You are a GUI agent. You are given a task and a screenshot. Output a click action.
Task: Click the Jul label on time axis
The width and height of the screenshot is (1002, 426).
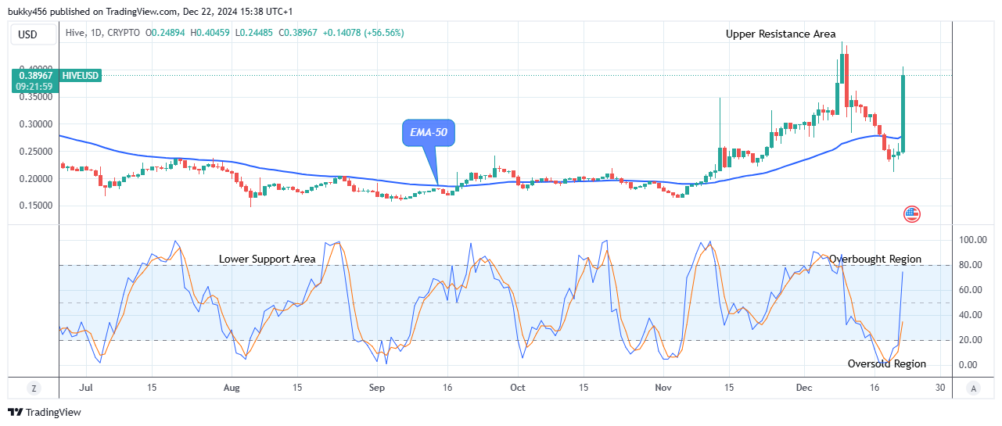(87, 388)
